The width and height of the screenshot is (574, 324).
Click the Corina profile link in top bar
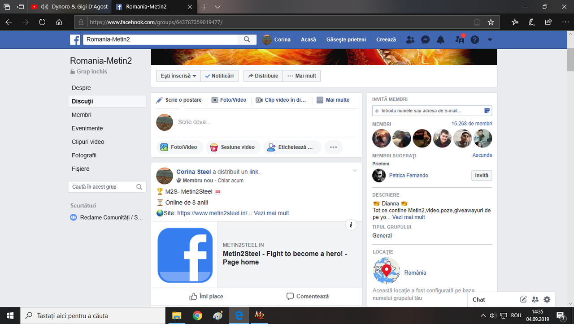click(276, 39)
